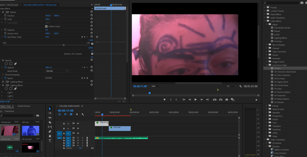Click the Anti-flicker Filter slider handle

click(x=64, y=45)
